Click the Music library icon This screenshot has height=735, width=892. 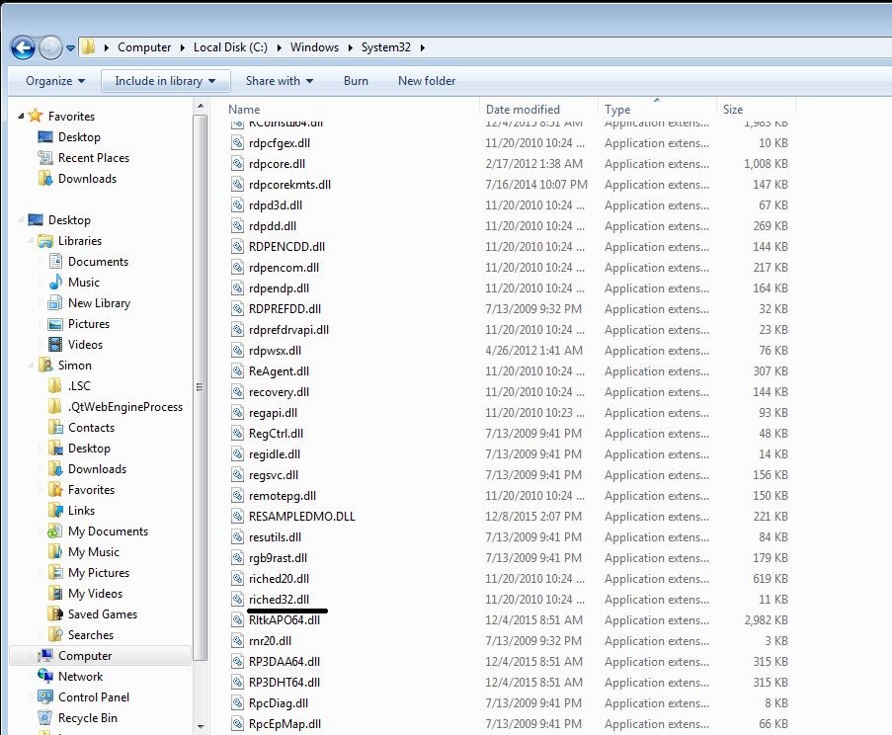pos(56,283)
